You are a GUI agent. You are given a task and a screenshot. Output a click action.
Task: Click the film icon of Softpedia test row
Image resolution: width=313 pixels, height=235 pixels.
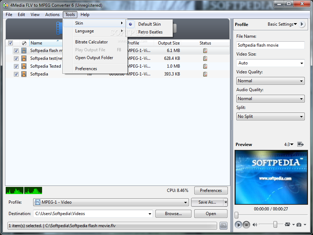tap(24, 58)
